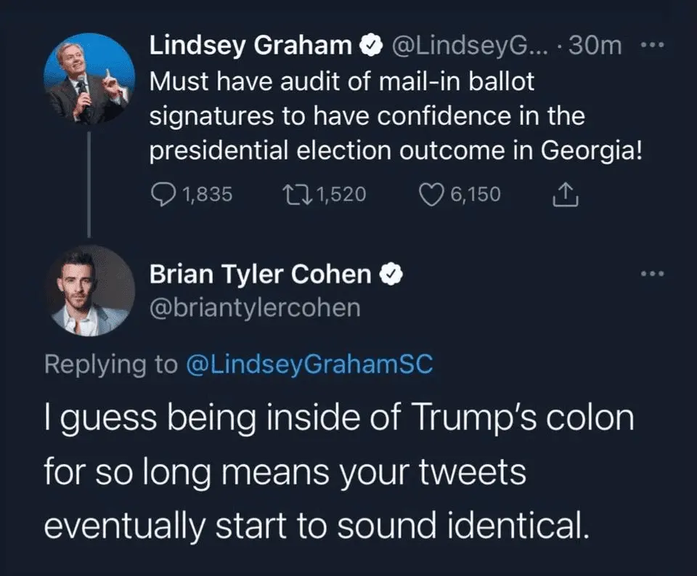Click the Lindsey Graham display name

pyautogui.click(x=250, y=46)
